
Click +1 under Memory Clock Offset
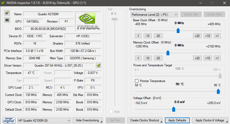point(217,58)
